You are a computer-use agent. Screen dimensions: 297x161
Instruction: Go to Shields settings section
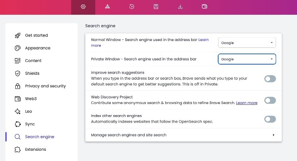tap(32, 73)
